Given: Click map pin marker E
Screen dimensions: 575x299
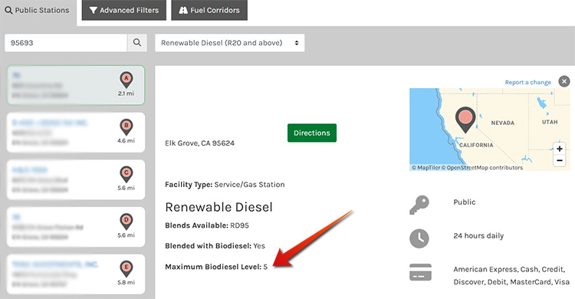Looking at the screenshot, I should pos(127,268).
